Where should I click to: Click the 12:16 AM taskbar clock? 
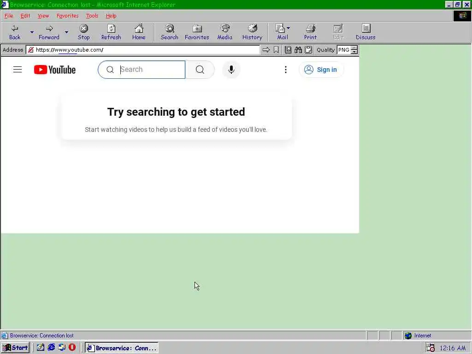(453, 348)
